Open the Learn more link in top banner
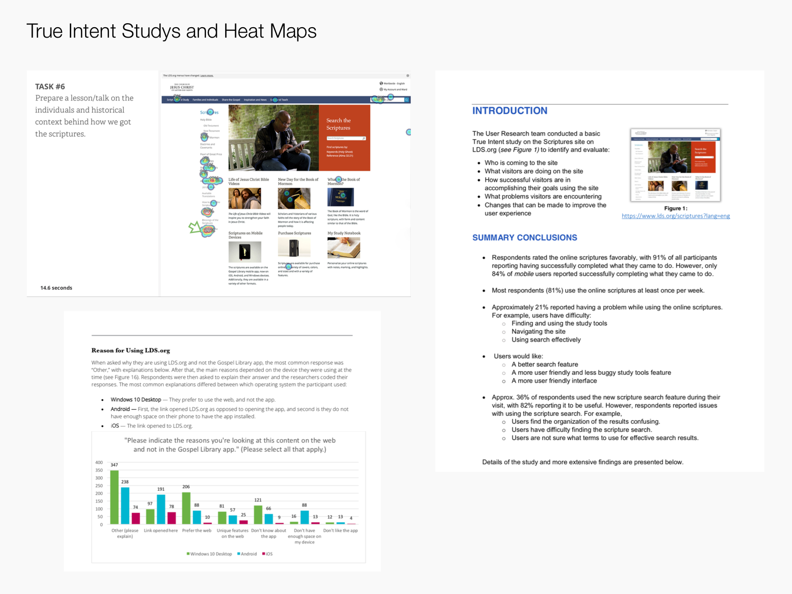Viewport: 792px width, 594px height. click(x=207, y=76)
